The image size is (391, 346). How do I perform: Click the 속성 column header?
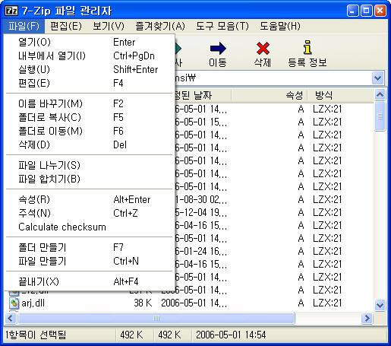click(270, 95)
